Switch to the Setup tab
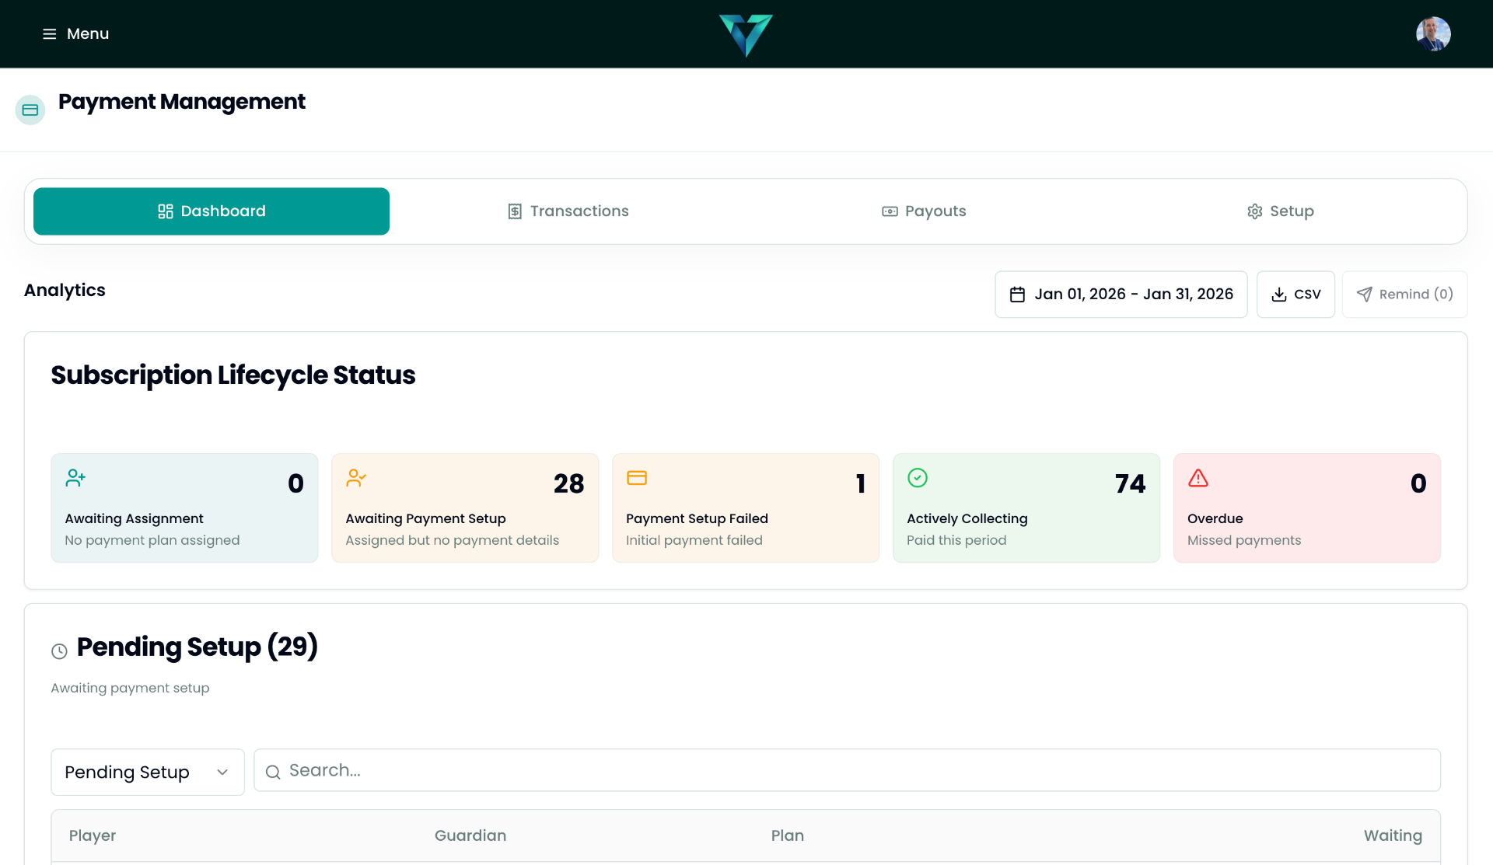Image resolution: width=1493 pixels, height=865 pixels. pyautogui.click(x=1280, y=211)
